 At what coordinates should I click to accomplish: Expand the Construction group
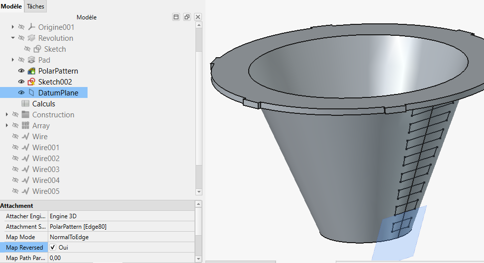pos(7,115)
